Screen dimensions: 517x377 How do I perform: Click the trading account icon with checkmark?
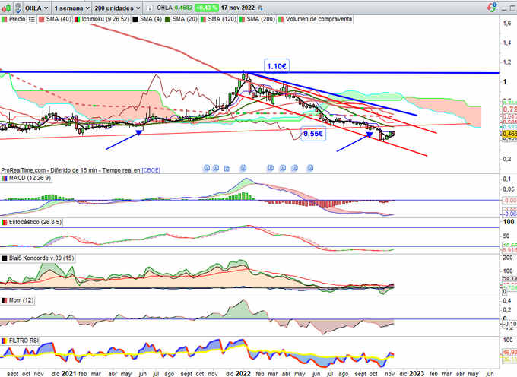point(17,8)
